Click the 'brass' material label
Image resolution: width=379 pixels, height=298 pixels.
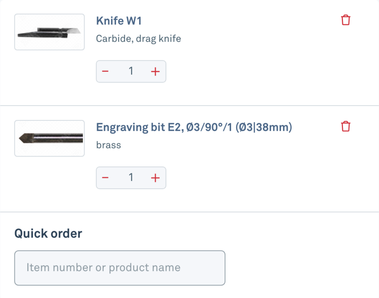click(108, 145)
